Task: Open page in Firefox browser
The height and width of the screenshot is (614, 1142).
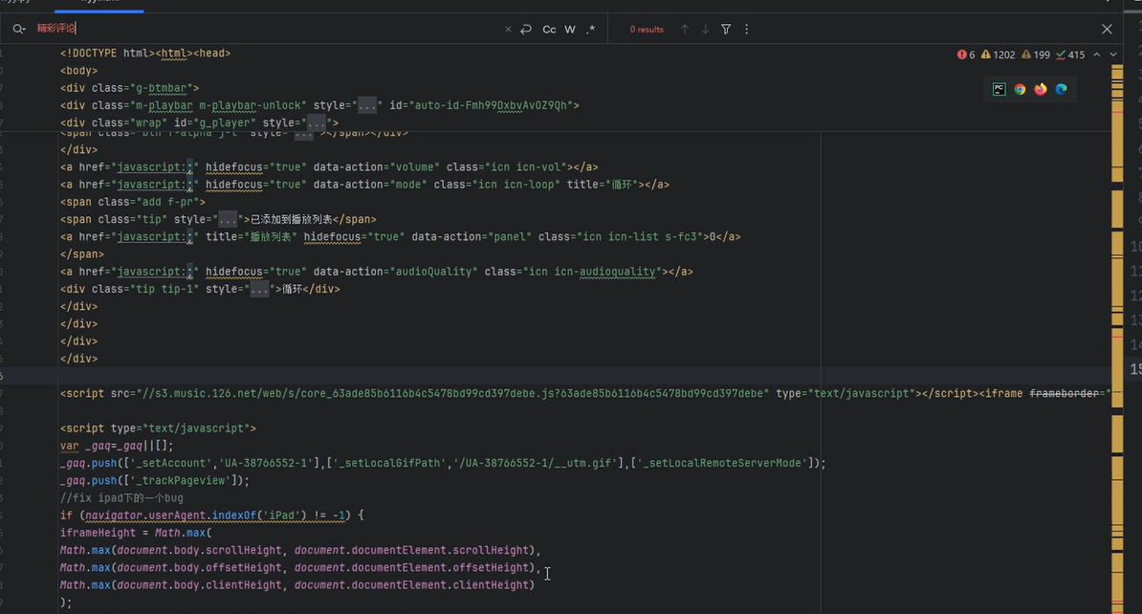Action: coord(1040,89)
